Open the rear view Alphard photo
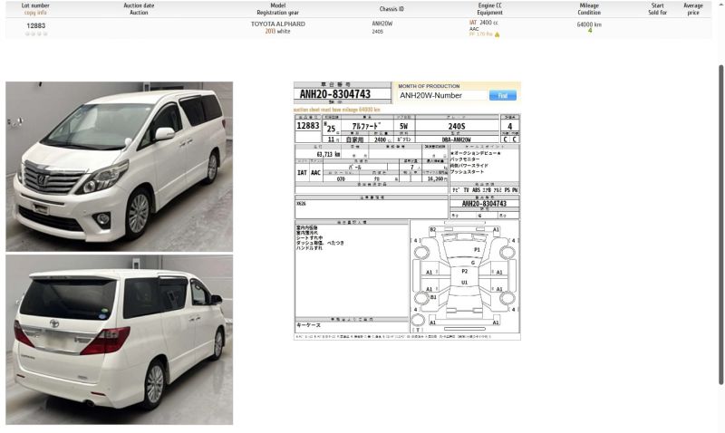 coord(120,340)
